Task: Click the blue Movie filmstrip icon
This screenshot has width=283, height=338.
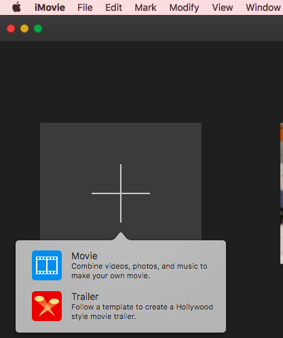Action: click(47, 265)
